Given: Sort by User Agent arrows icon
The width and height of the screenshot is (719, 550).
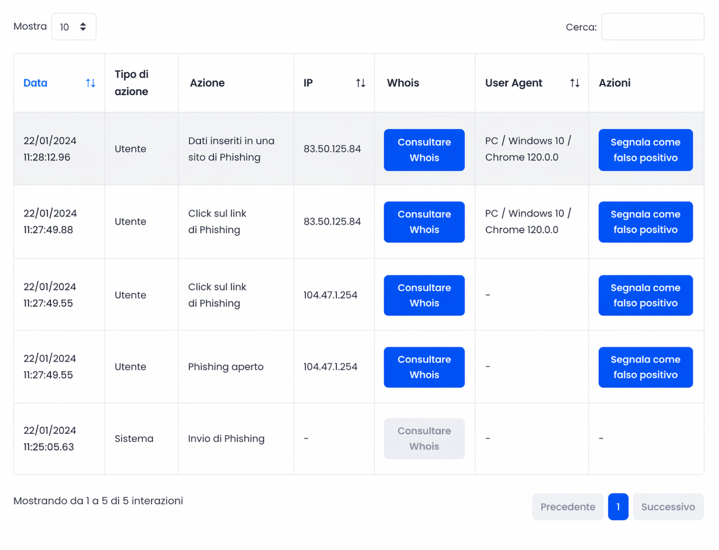Looking at the screenshot, I should coord(575,83).
